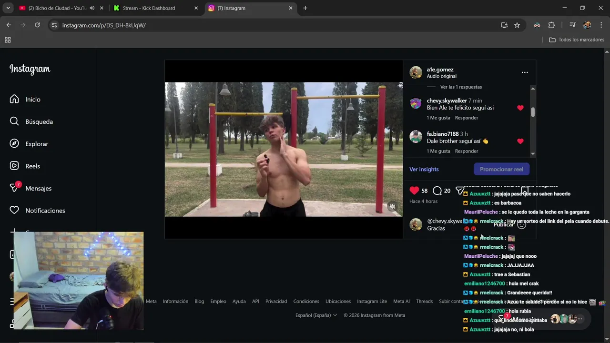Image resolution: width=610 pixels, height=343 pixels.
Task: Open Chrome profile avatar
Action: pyautogui.click(x=587, y=25)
